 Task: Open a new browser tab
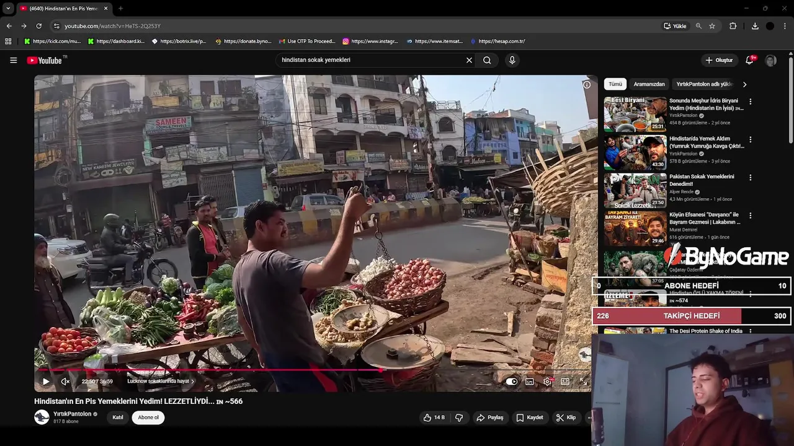(x=120, y=9)
